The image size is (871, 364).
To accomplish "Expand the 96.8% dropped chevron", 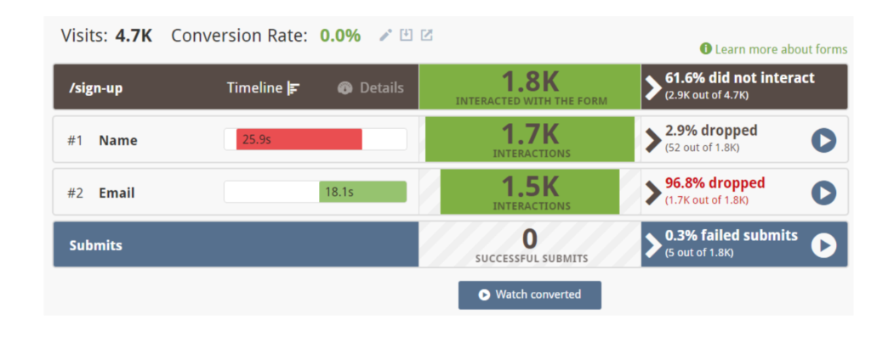I will pos(653,193).
